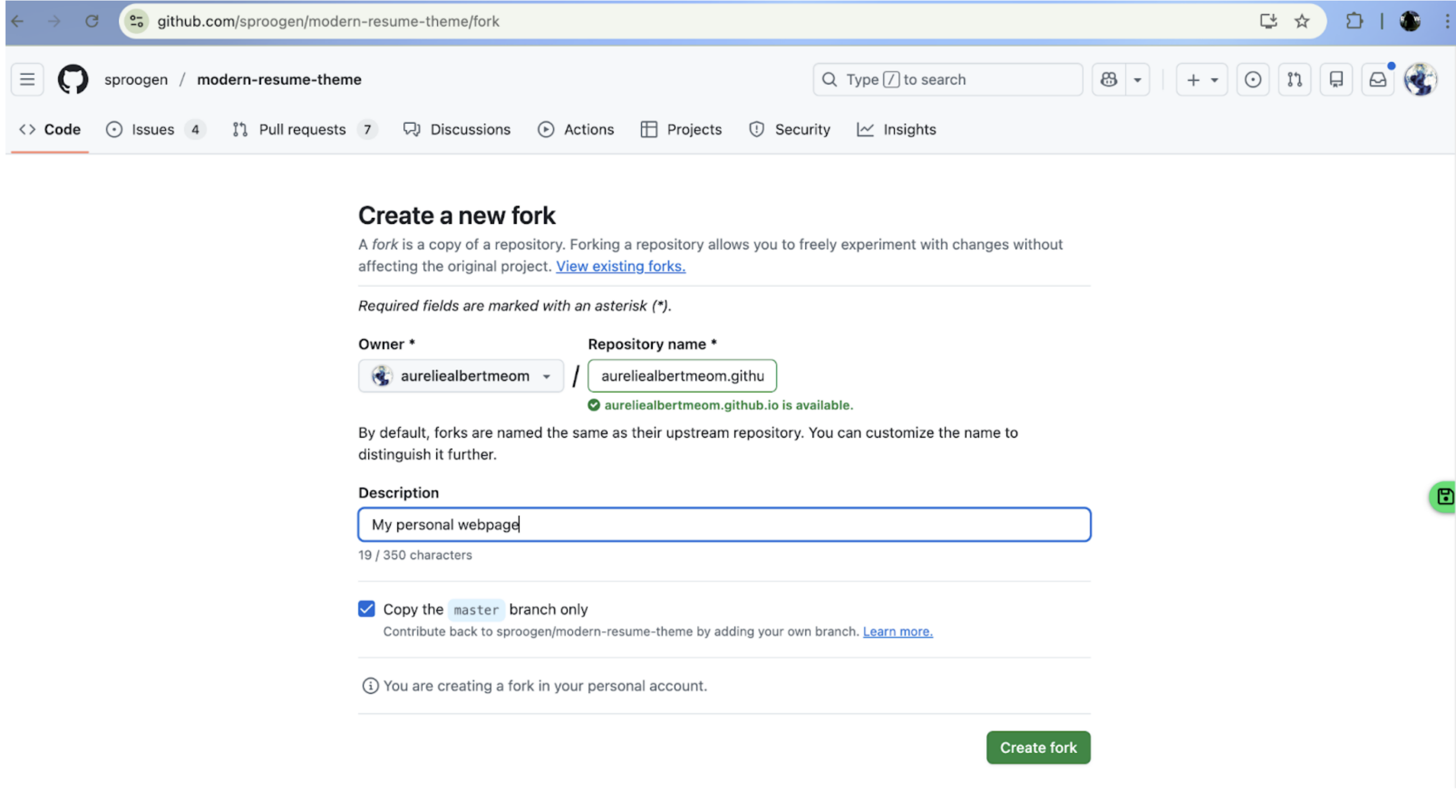This screenshot has height=792, width=1456.
Task: Open the pull requests header icon
Action: point(1294,79)
